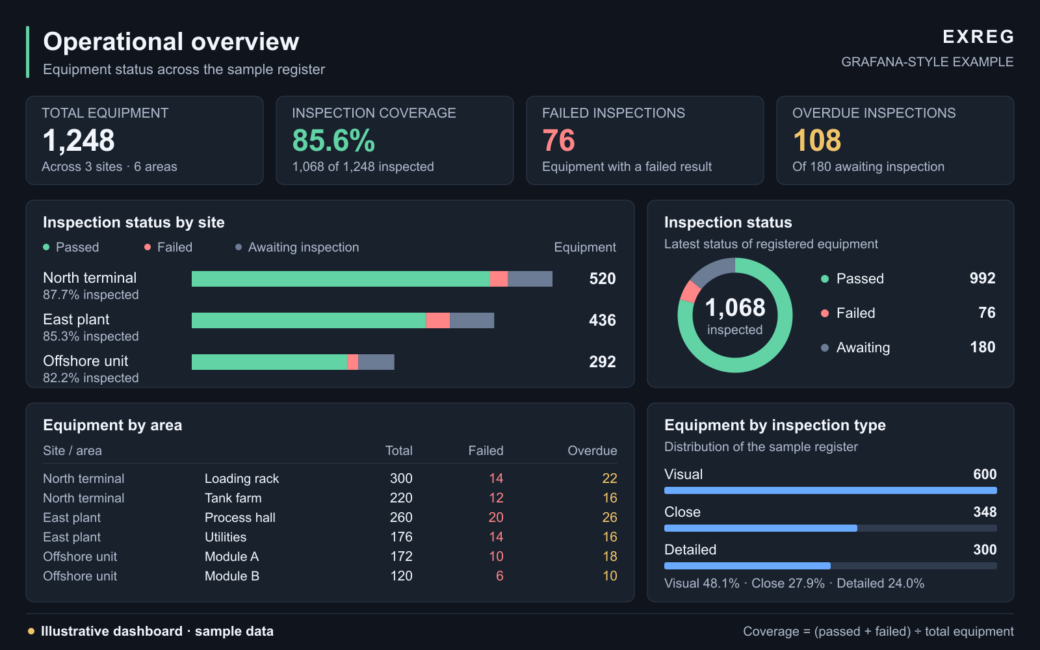Click the Passed count 992
Image resolution: width=1040 pixels, height=650 pixels.
click(983, 278)
